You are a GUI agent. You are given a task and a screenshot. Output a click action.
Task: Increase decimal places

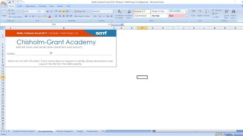107,16
